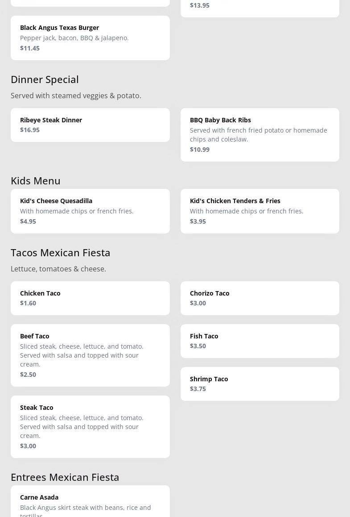
Task: Open the Steak Taco menu item
Action: (90, 426)
